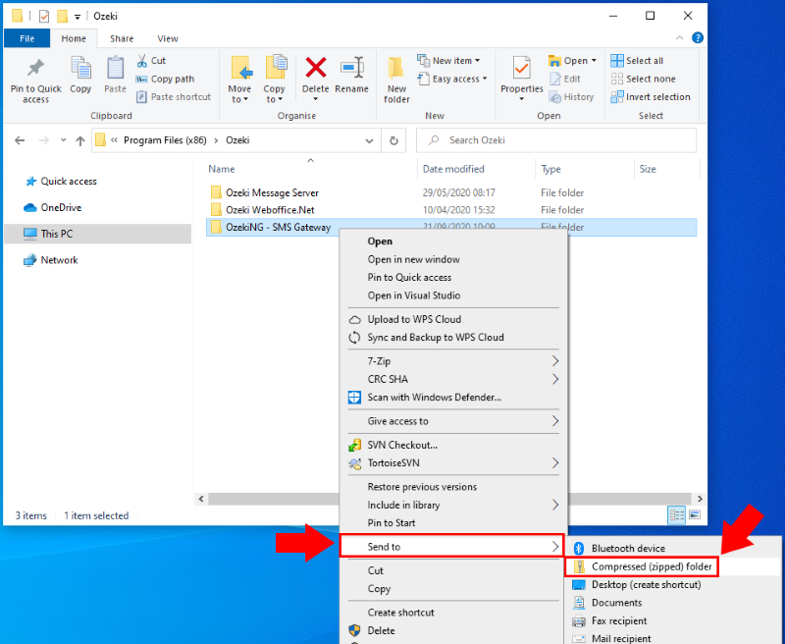Select OneDrive in navigation pane
Screen dimensions: 785x644
coord(61,207)
